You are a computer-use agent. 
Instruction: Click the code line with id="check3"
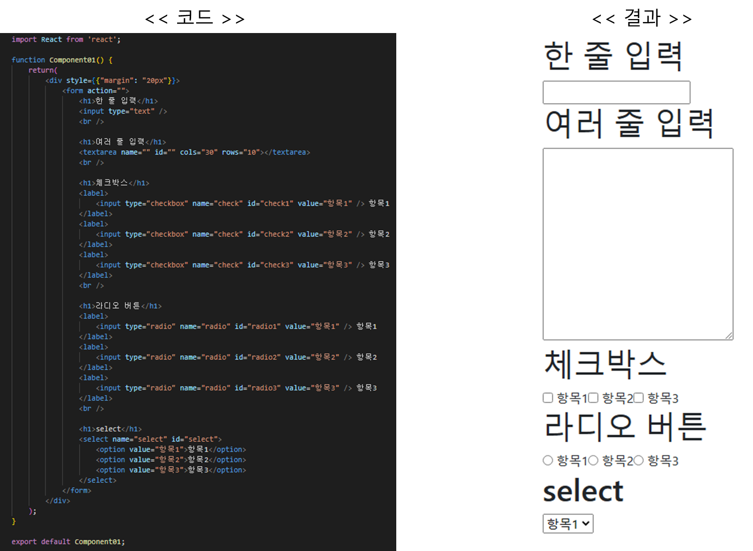pos(243,265)
